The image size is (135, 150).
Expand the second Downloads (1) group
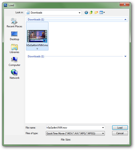click(125, 56)
